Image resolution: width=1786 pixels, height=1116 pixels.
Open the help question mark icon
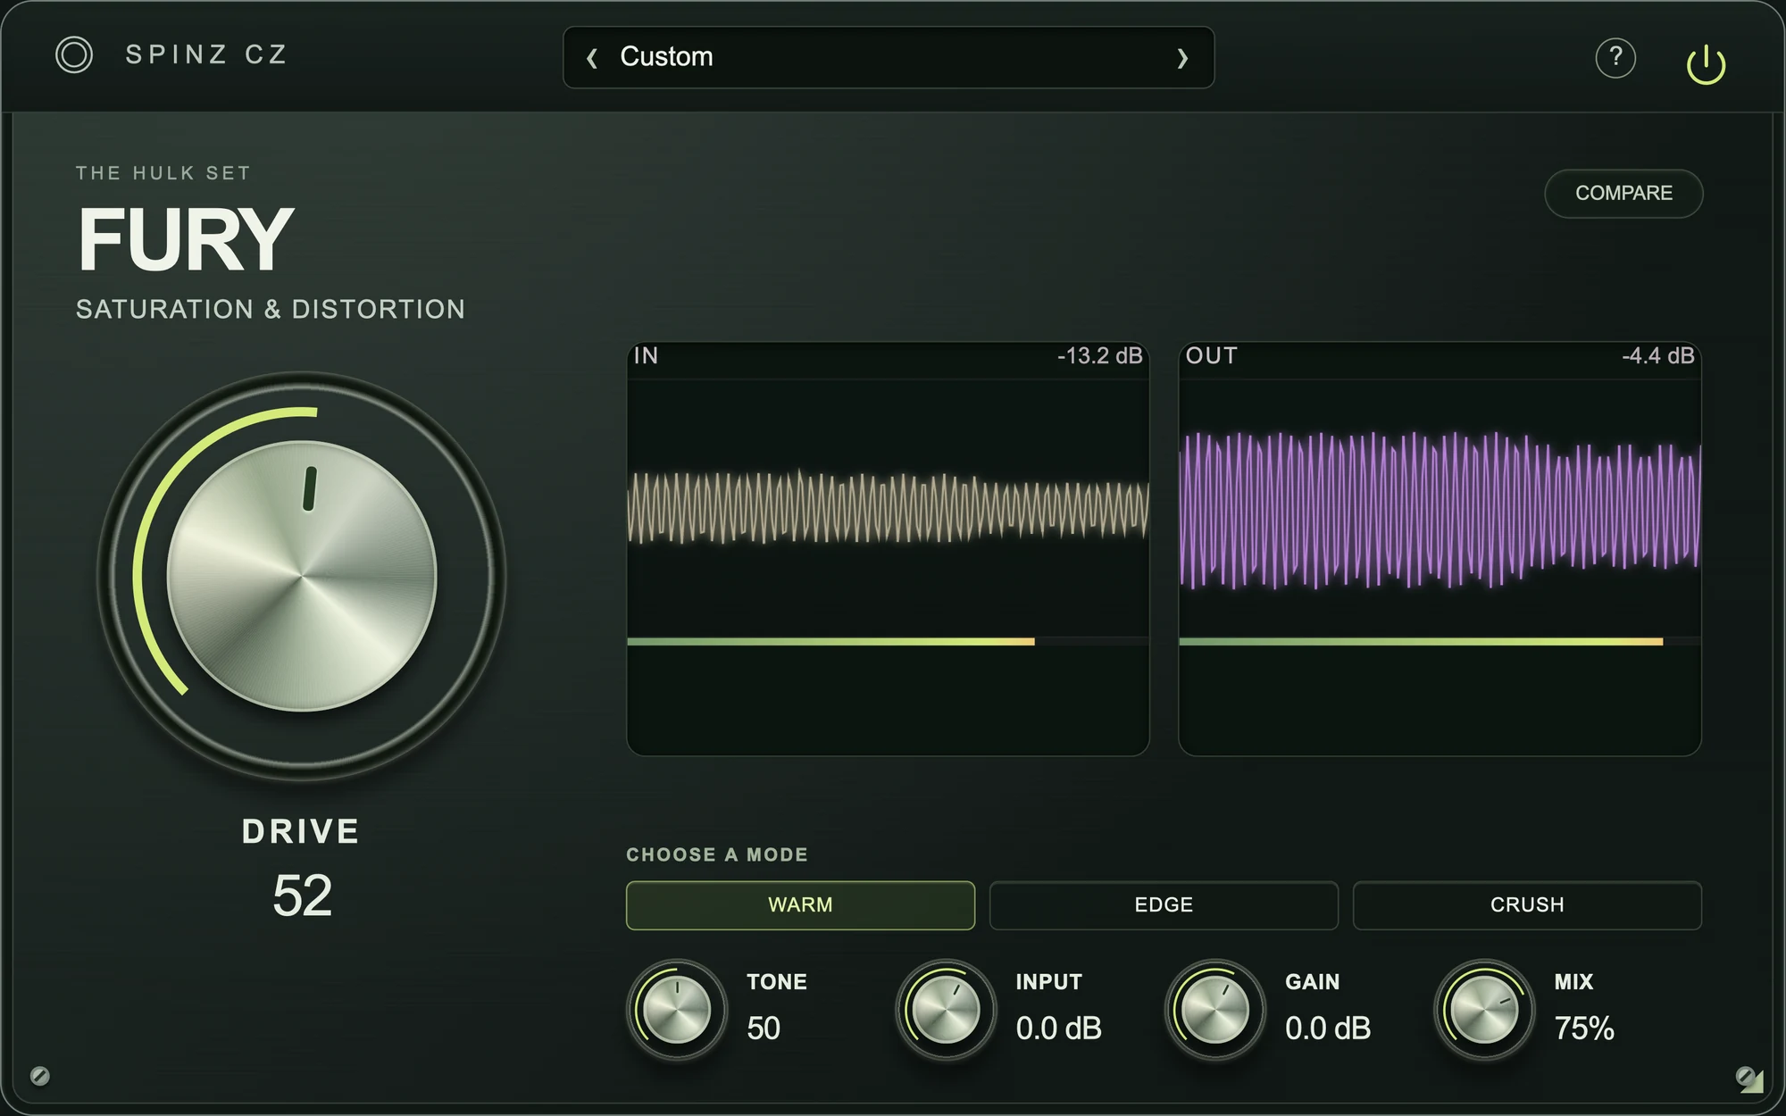tap(1615, 58)
